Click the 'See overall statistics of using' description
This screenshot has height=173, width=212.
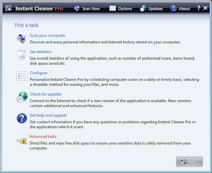coord(112,61)
